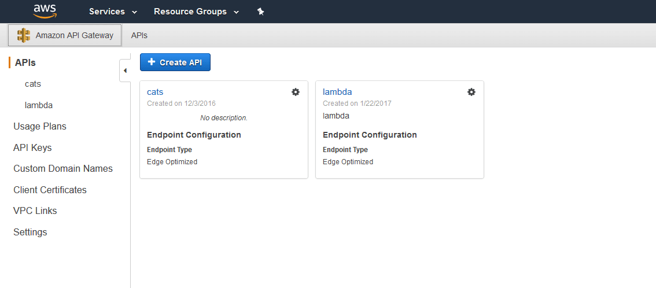Collapse the left navigation panel arrow
The image size is (656, 288).
click(x=125, y=71)
